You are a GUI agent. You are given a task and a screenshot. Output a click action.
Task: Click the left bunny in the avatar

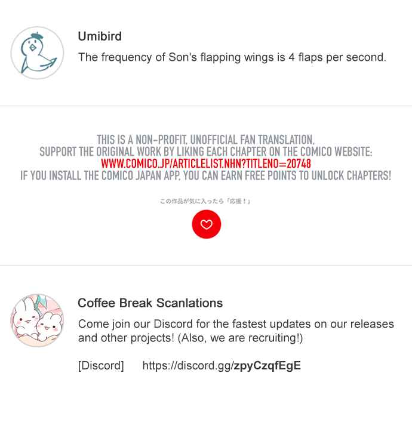[27, 317]
